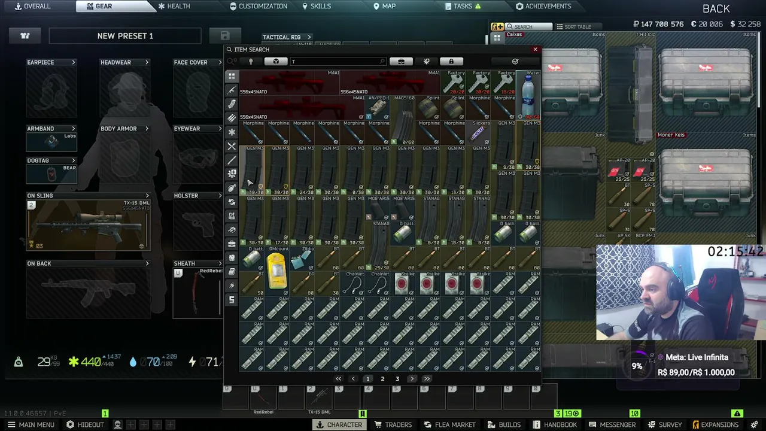
Task: Filter Item Search by currency icon
Action: coord(232,299)
